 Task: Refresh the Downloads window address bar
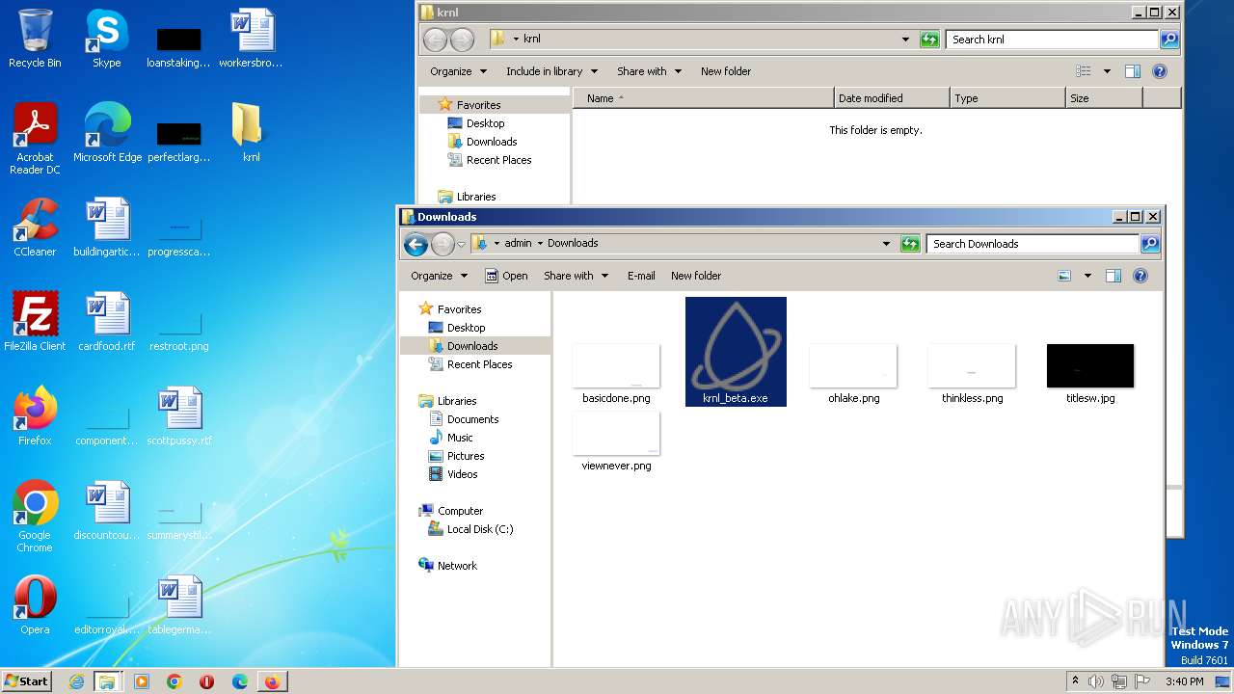coord(910,244)
